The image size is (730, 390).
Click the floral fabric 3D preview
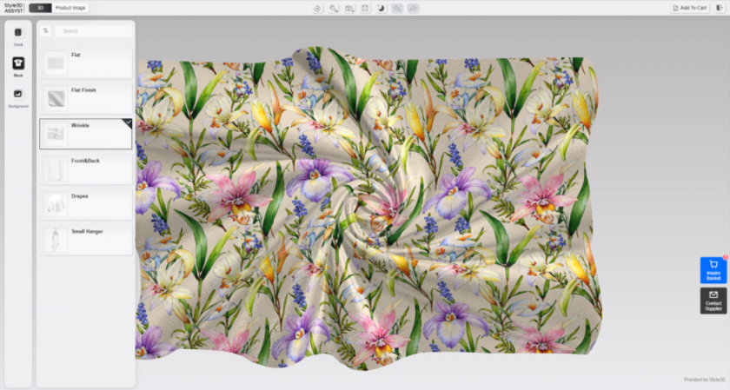[368, 207]
